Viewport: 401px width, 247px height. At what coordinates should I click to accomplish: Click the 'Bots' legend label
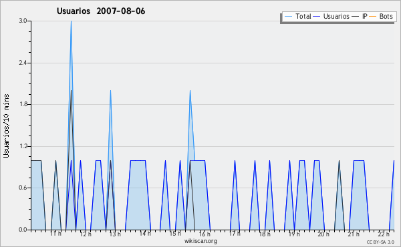click(386, 16)
